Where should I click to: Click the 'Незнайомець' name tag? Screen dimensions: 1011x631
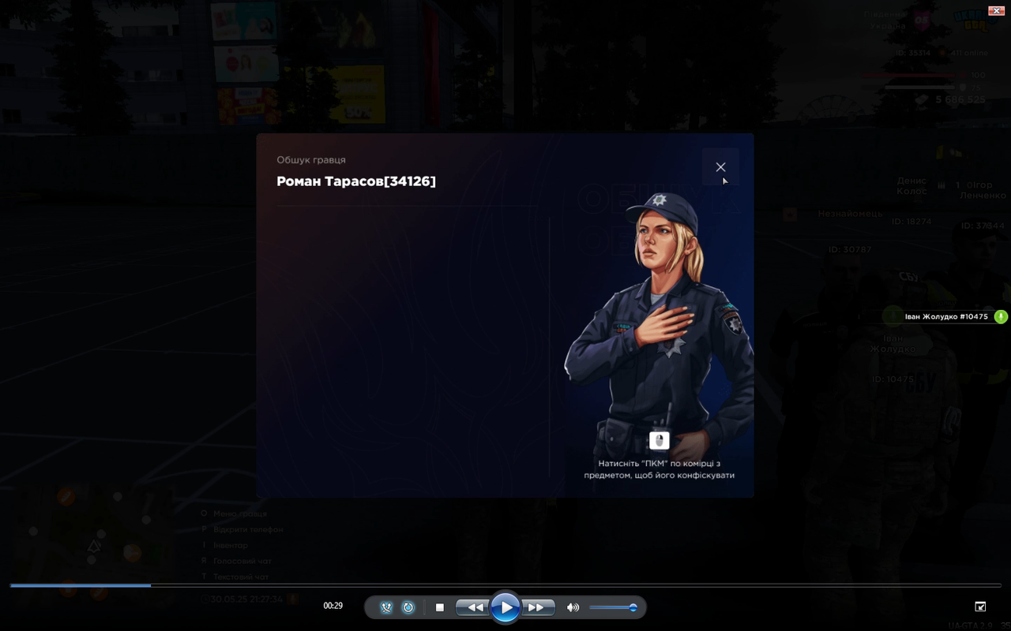[x=850, y=214]
